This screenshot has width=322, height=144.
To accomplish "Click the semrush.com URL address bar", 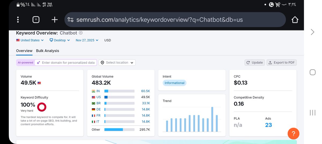I will (175, 20).
